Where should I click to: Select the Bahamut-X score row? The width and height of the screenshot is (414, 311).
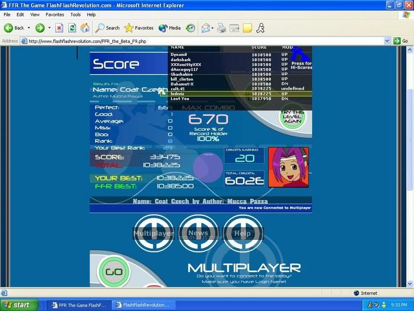point(240,84)
